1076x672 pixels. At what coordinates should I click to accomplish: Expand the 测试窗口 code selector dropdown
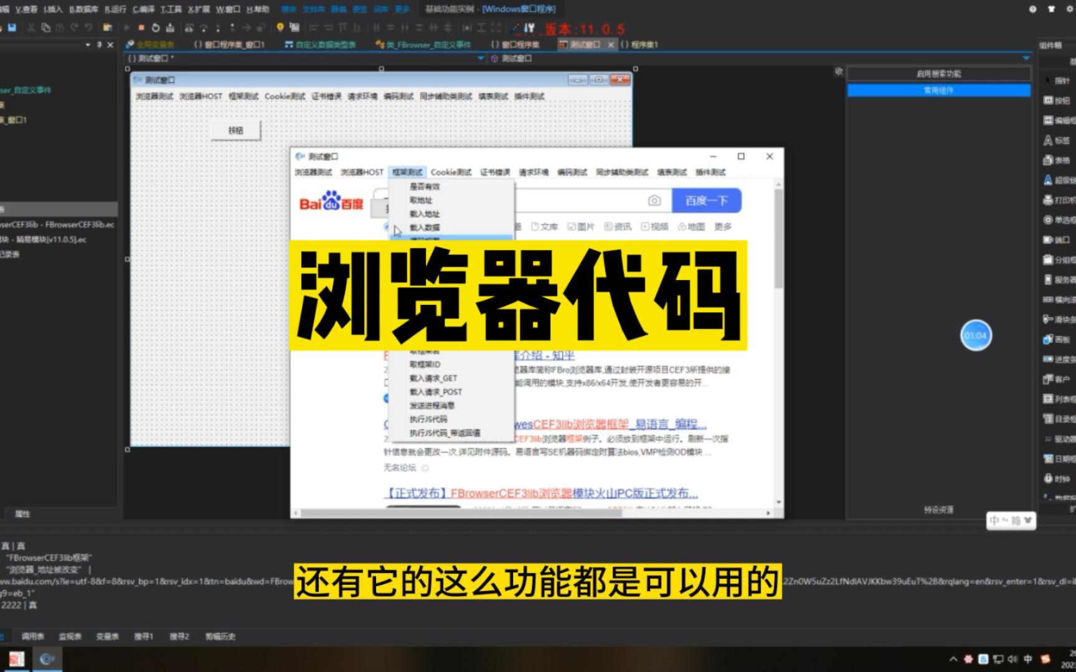480,58
